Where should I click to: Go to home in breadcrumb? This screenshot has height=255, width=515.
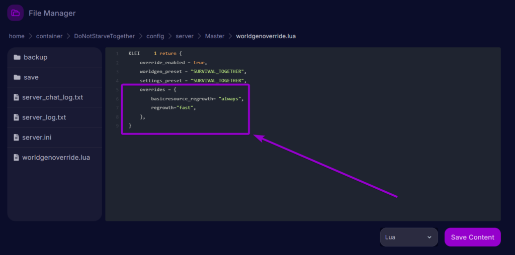coord(17,36)
